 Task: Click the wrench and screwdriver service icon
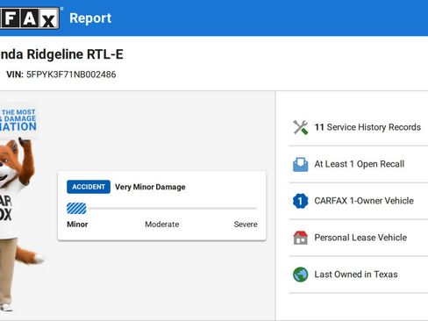301,127
